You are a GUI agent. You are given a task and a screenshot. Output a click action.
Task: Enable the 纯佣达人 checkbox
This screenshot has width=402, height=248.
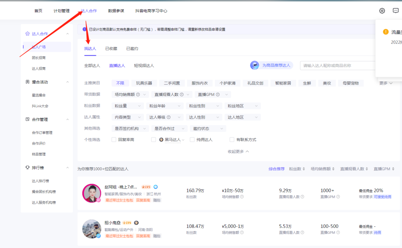192,140
